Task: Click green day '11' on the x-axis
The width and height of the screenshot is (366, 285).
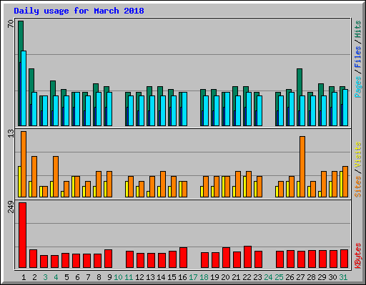Action: (x=129, y=277)
